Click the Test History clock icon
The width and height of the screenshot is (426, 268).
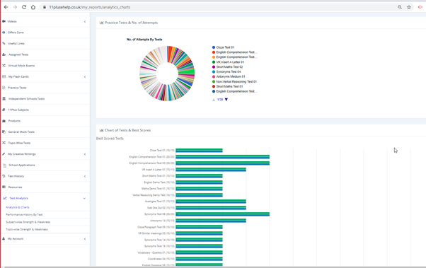click(x=4, y=176)
